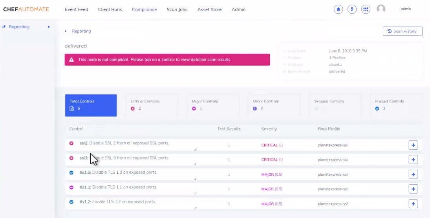Screen dimensions: 430x218
Task: Open the notifications bell icon
Action: coord(338,9)
